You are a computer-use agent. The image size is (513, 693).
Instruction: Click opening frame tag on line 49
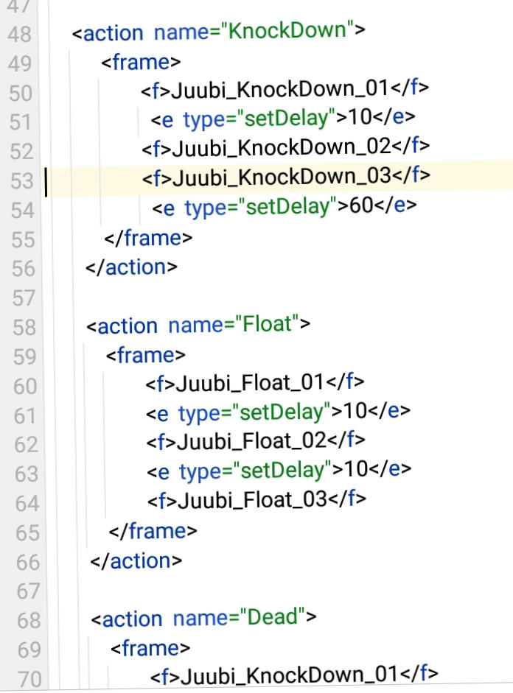[x=141, y=62]
